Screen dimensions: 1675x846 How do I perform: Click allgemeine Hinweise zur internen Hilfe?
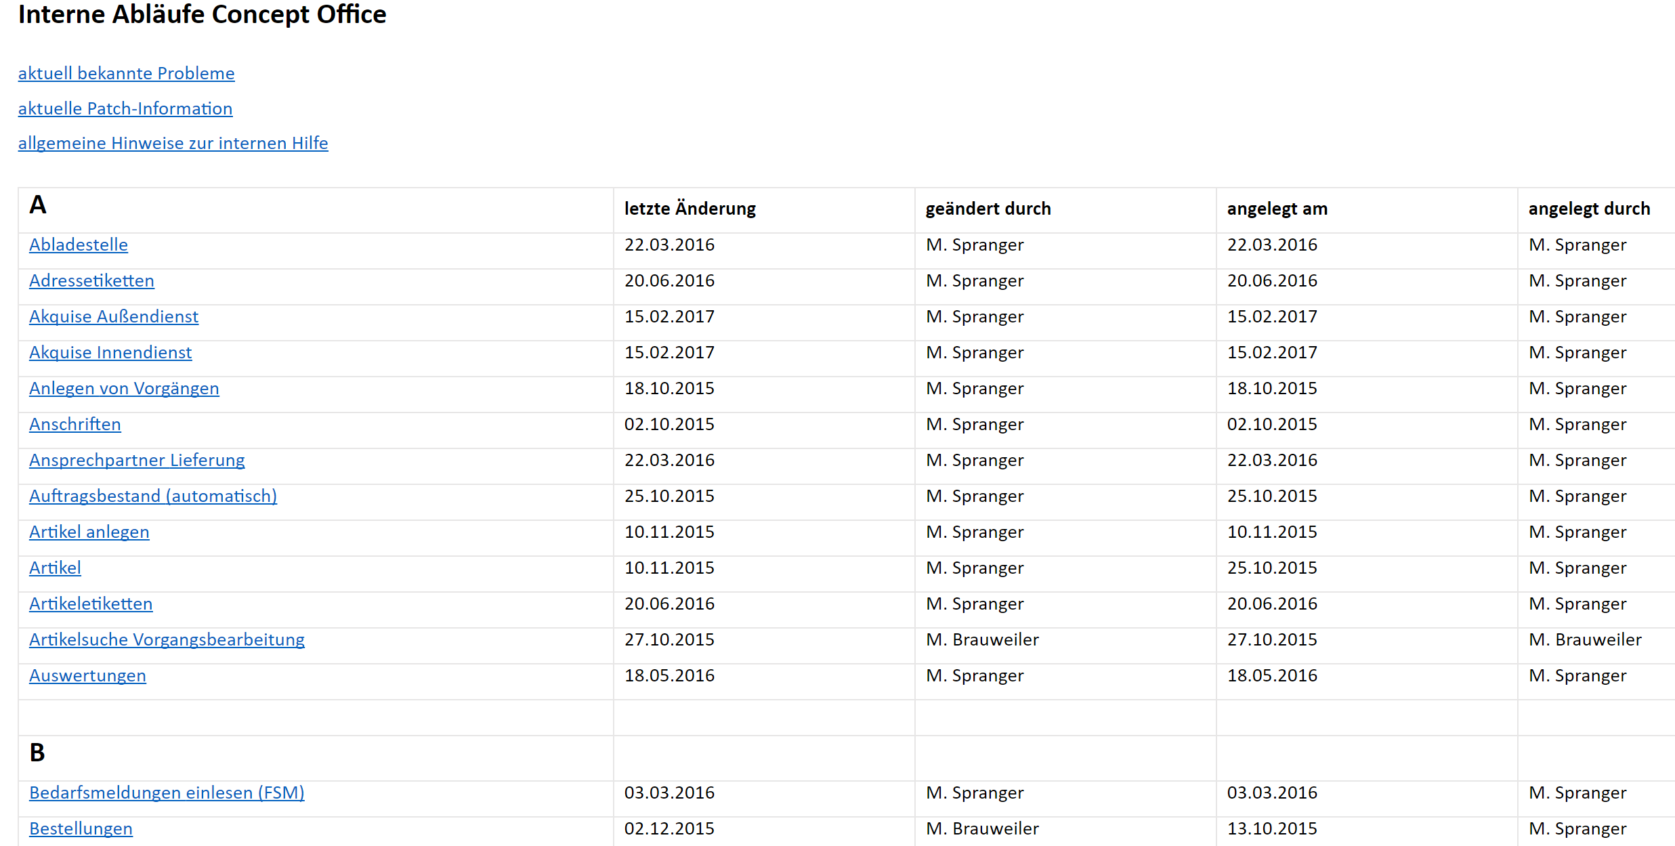[173, 143]
